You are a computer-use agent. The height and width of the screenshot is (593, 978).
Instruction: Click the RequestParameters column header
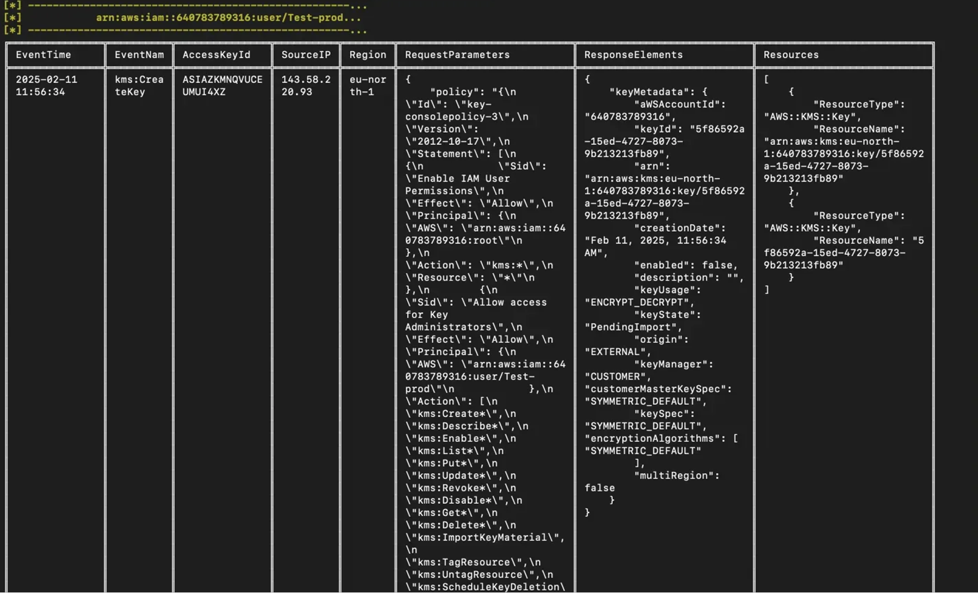pos(457,55)
